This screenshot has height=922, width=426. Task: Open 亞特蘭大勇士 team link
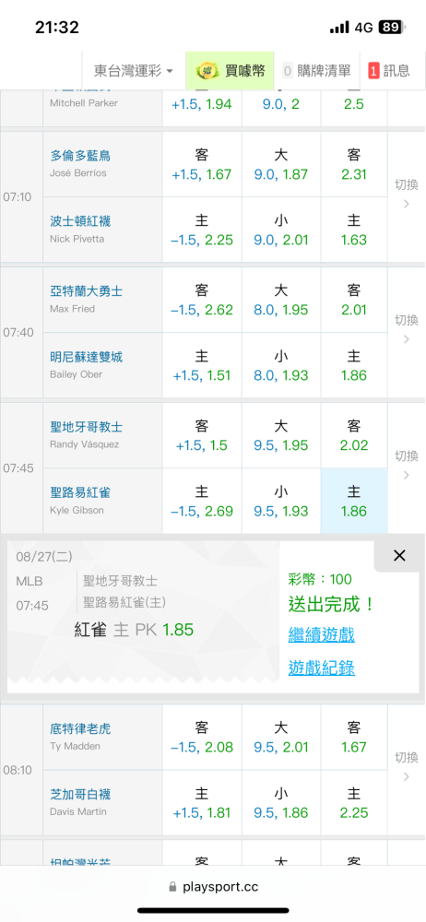point(86,291)
